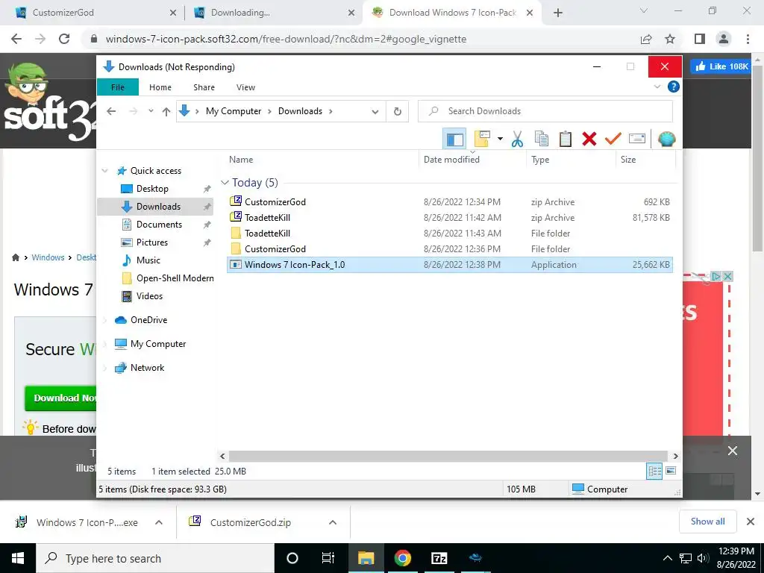
Task: Click My Computer in the address breadcrumb
Action: coord(234,111)
